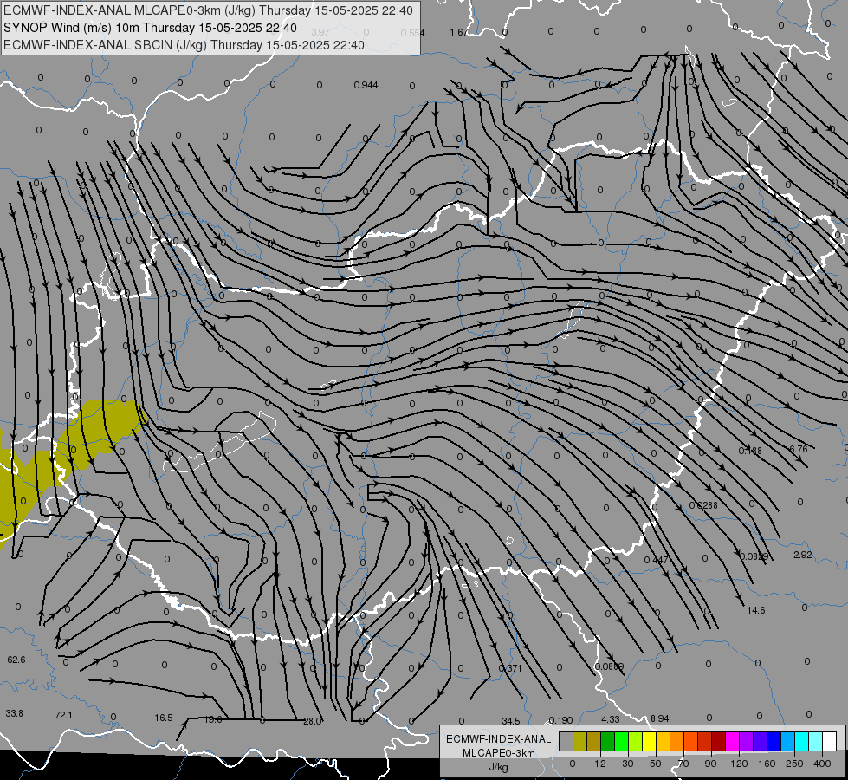Click the map value 62.6
The height and width of the screenshot is (780, 848).
[16, 660]
